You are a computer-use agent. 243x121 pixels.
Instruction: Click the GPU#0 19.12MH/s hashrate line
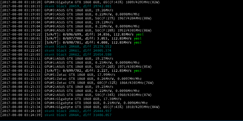tap(57, 22)
